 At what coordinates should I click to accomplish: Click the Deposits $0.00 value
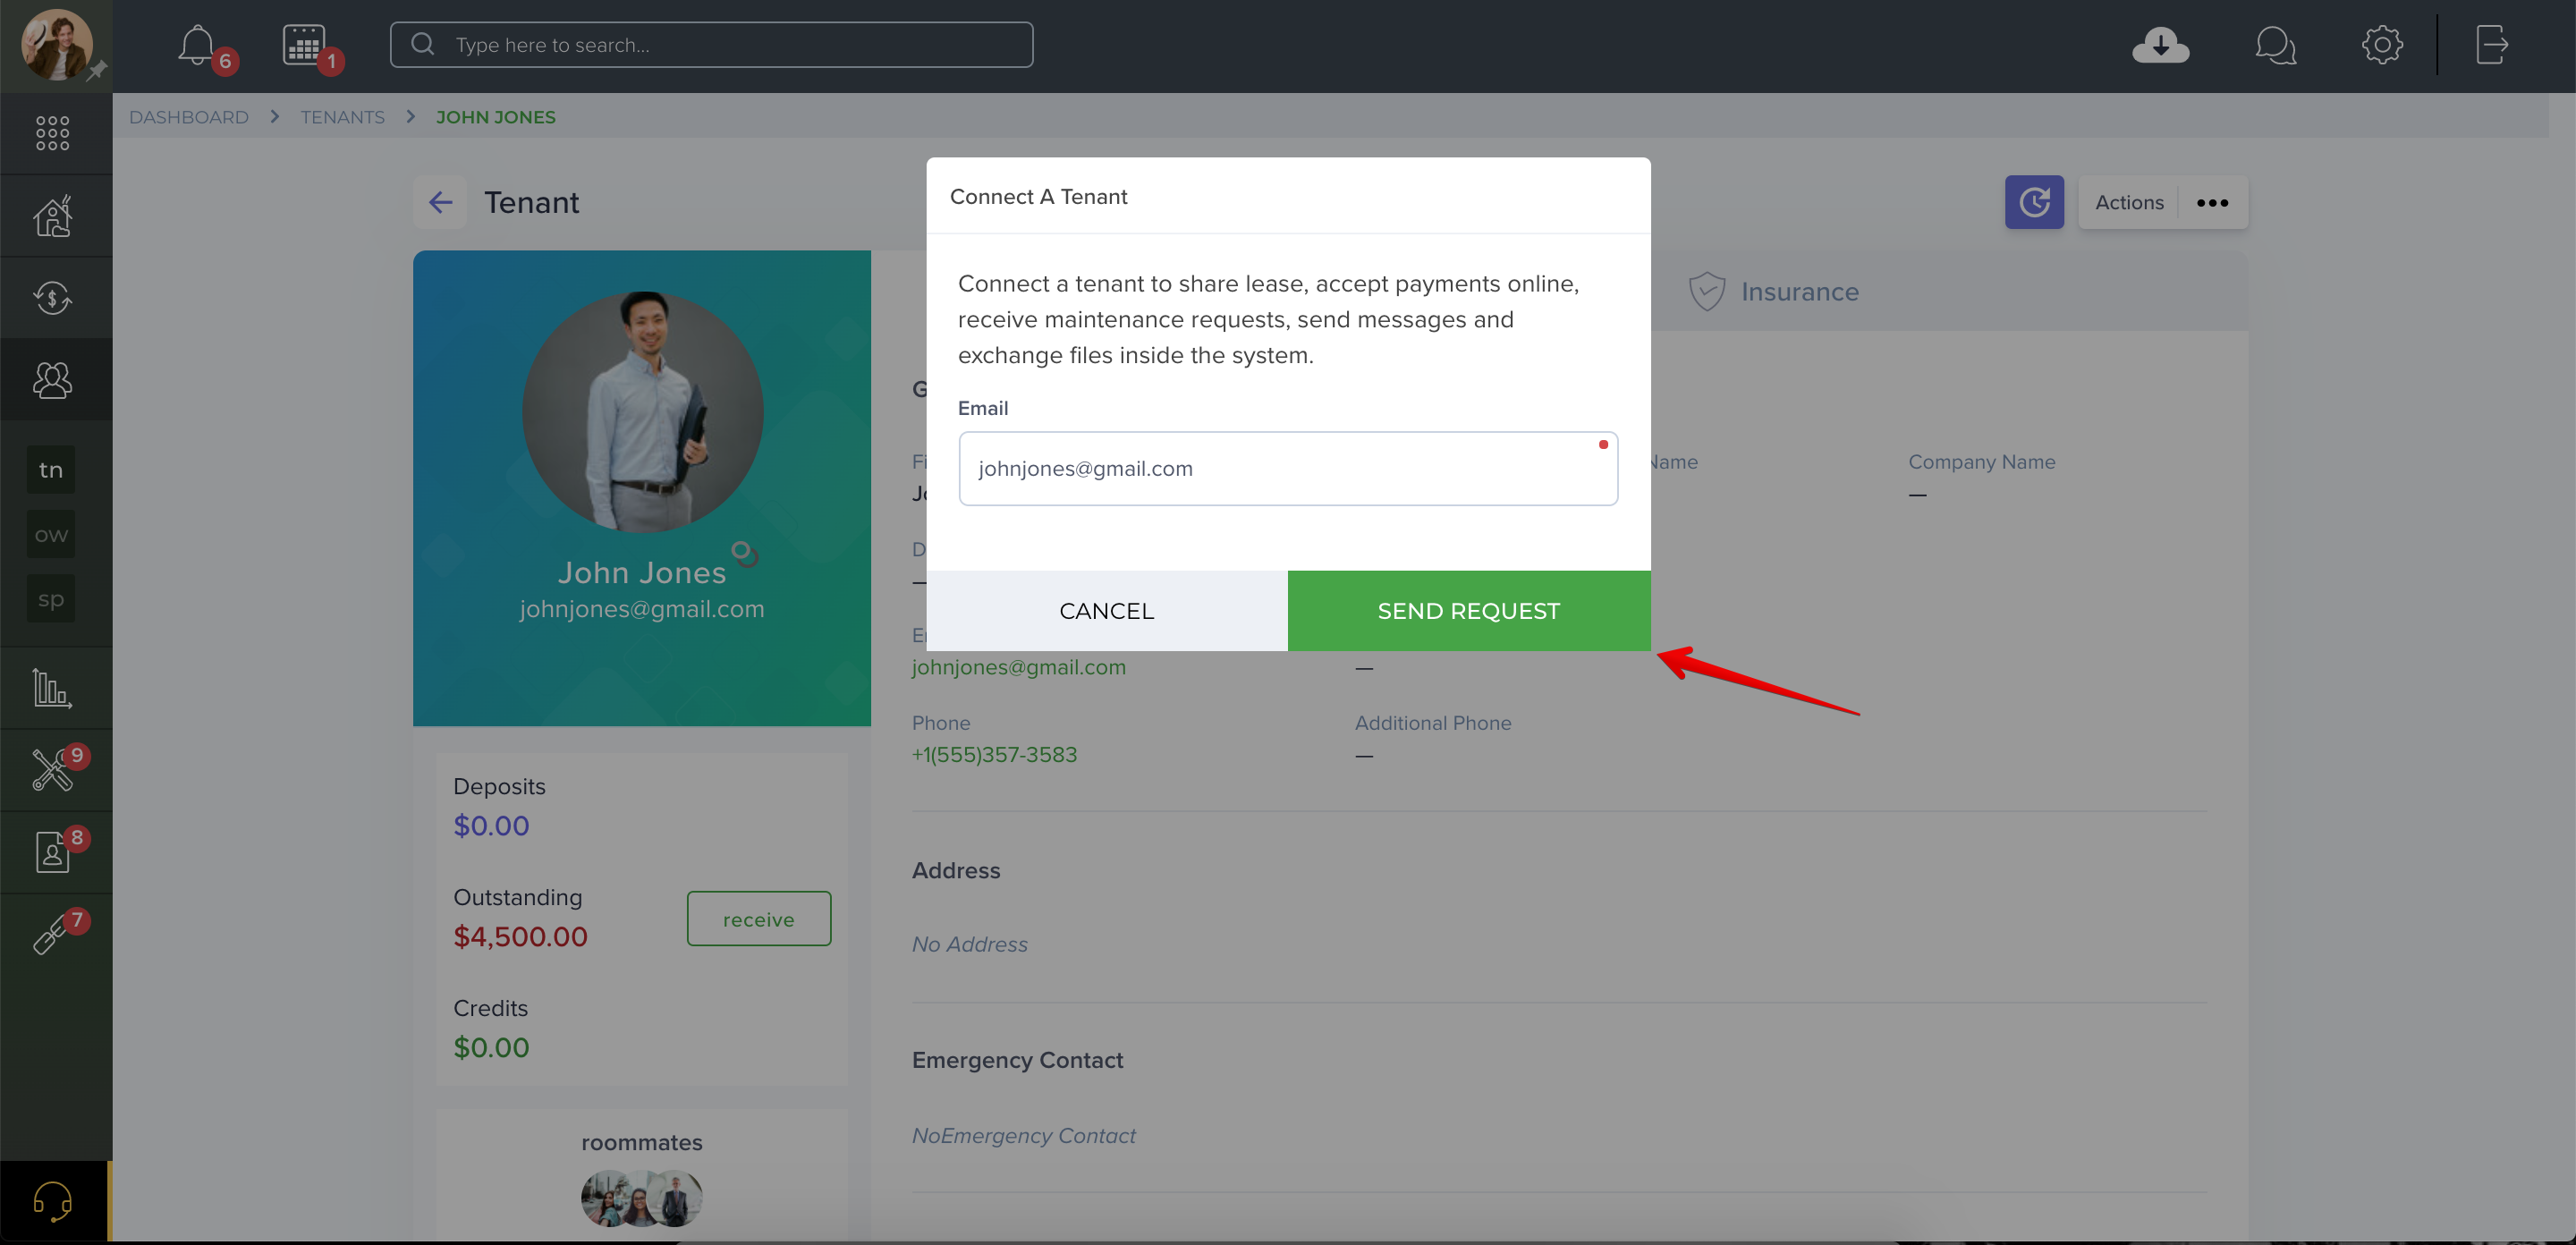[491, 826]
